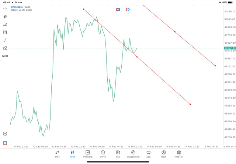236x164 pixels.
Task: Open the กล่องจดหมาย (Mailbox) tab
Action: [x=133, y=153]
